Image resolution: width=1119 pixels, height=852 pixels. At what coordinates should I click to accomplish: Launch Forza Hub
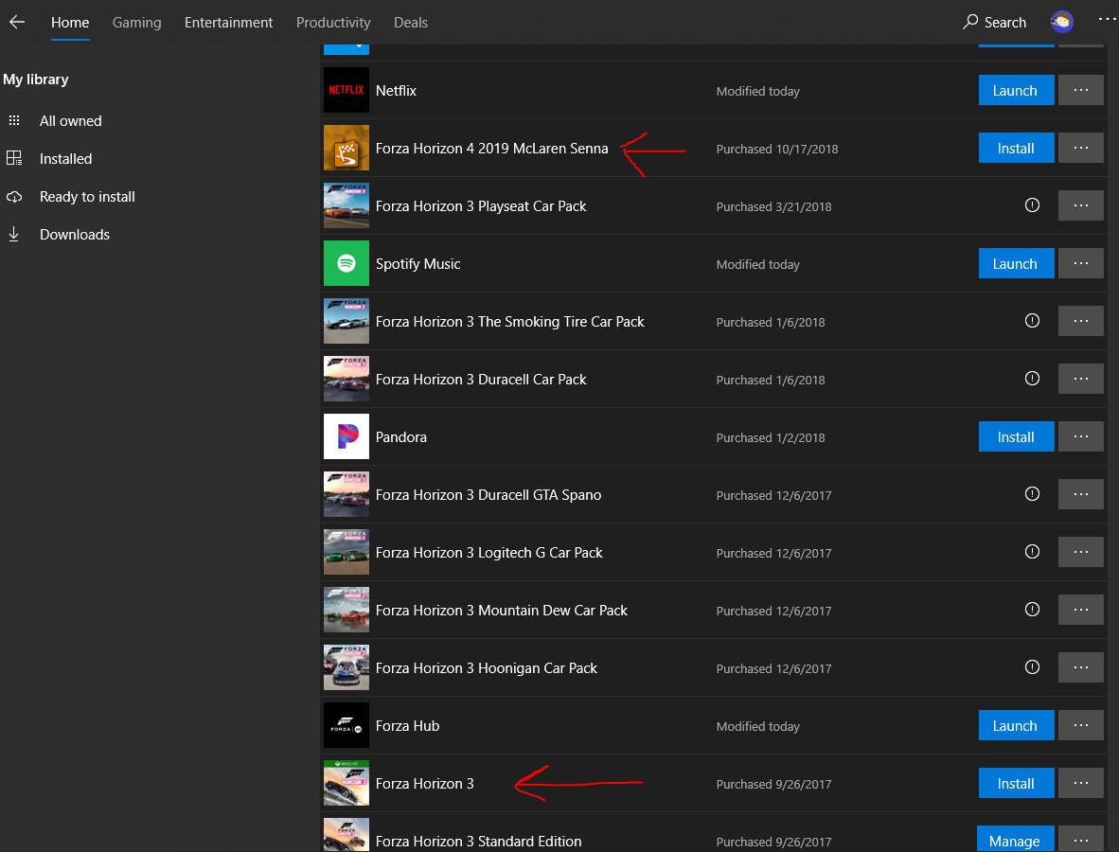[1016, 726]
